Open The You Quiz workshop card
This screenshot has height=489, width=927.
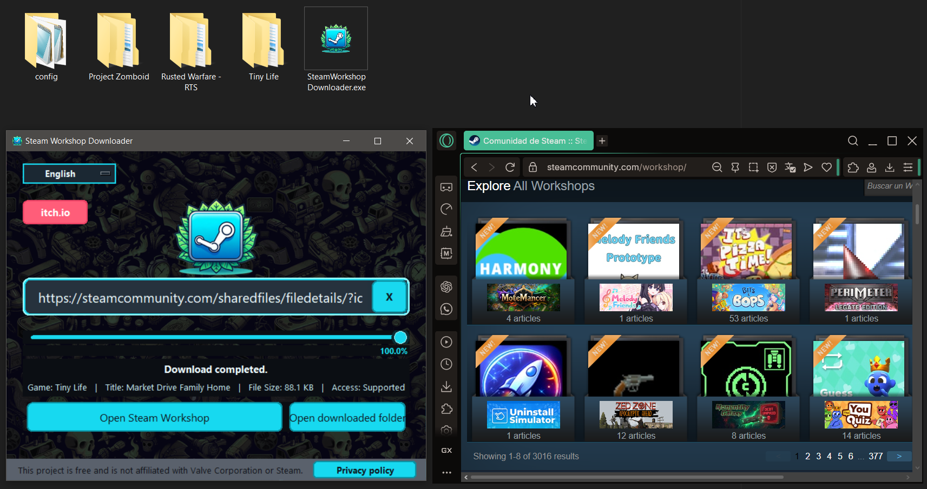point(861,389)
